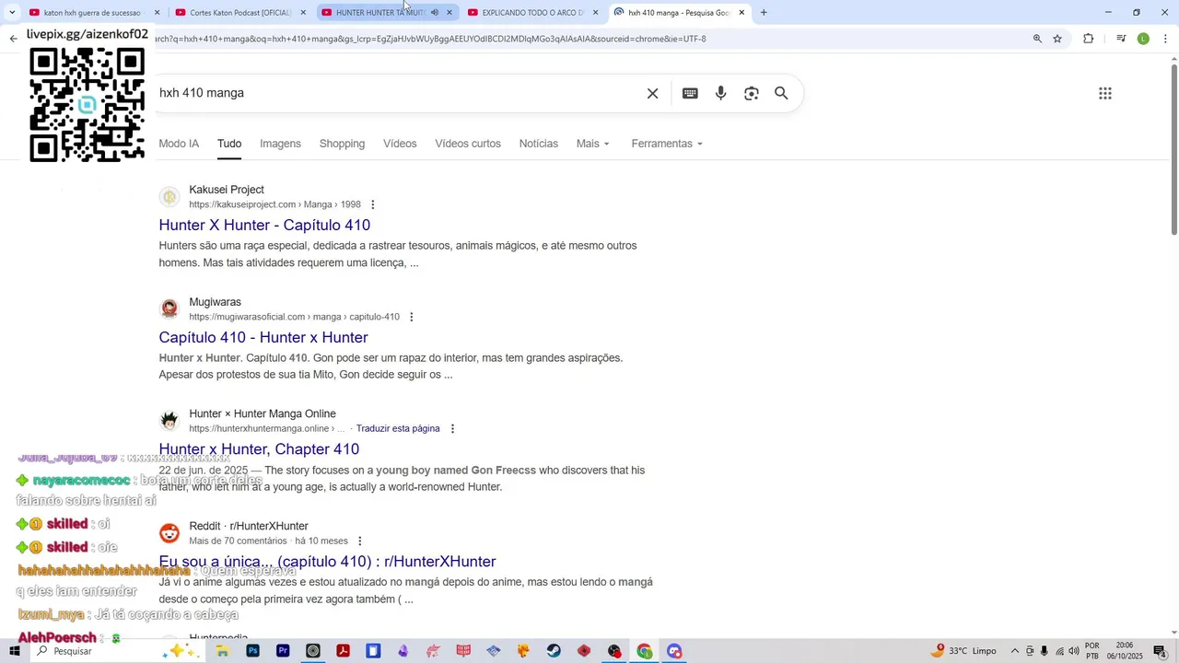The height and width of the screenshot is (663, 1179).
Task: Open the Windows Start menu
Action: (14, 651)
